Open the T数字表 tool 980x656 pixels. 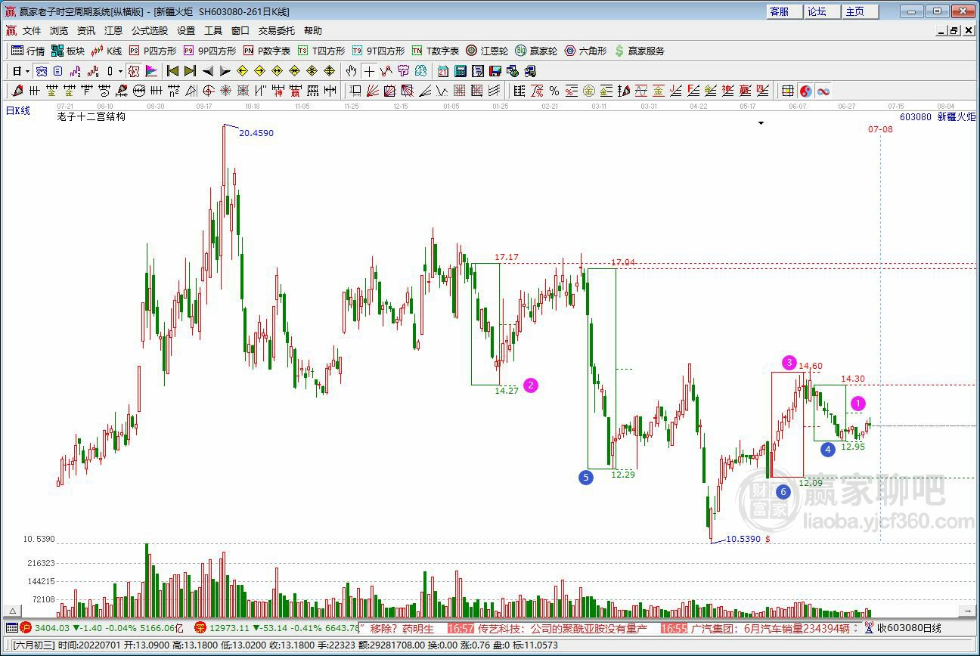(436, 51)
